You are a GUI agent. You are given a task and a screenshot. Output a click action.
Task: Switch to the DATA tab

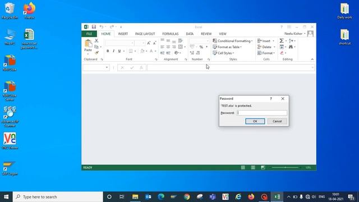point(190,34)
